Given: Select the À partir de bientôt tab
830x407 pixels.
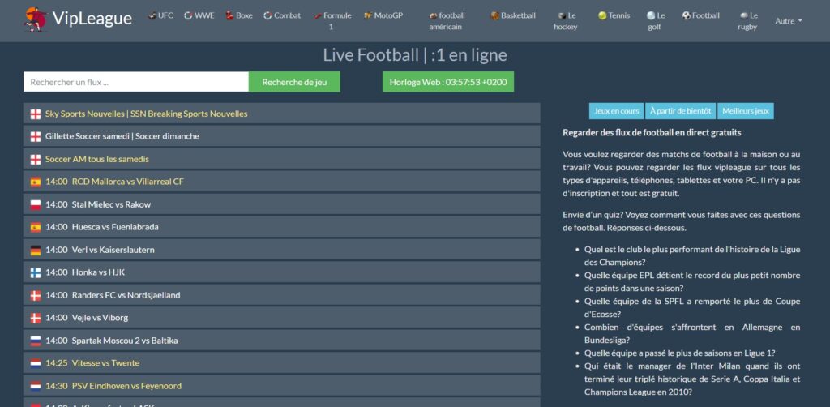Looking at the screenshot, I should (x=680, y=111).
